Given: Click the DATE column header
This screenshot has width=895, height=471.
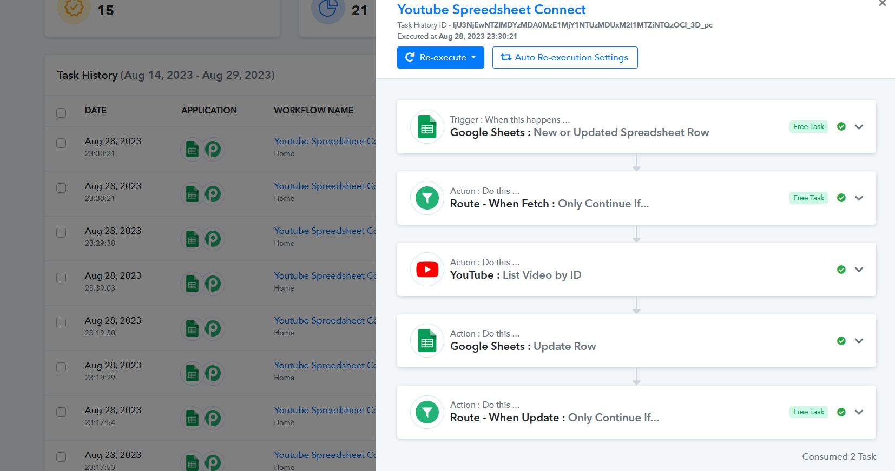Looking at the screenshot, I should (x=96, y=110).
